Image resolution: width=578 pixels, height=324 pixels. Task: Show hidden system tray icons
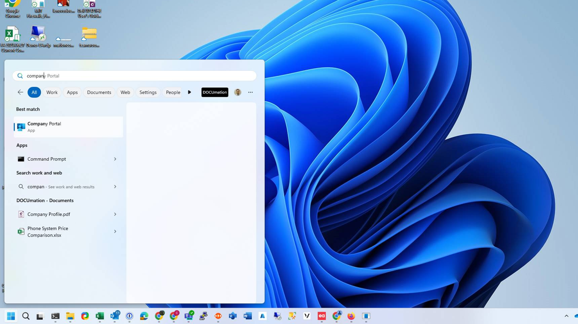[x=566, y=316]
